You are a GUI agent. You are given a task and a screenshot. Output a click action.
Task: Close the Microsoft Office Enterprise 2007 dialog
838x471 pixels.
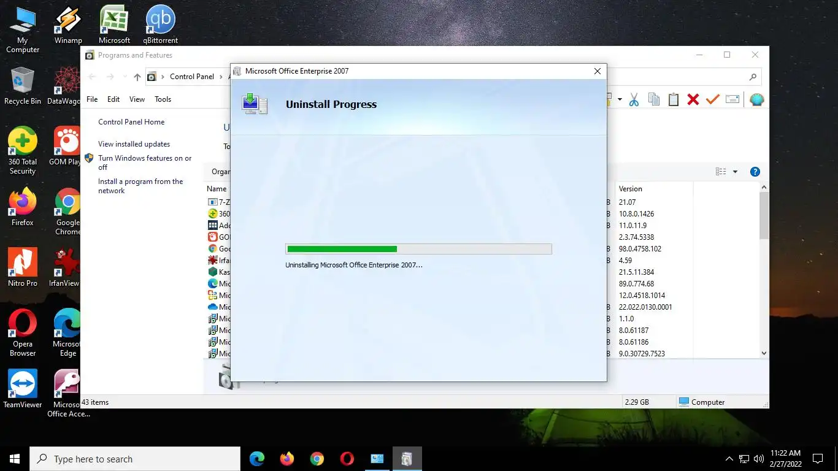pyautogui.click(x=598, y=71)
